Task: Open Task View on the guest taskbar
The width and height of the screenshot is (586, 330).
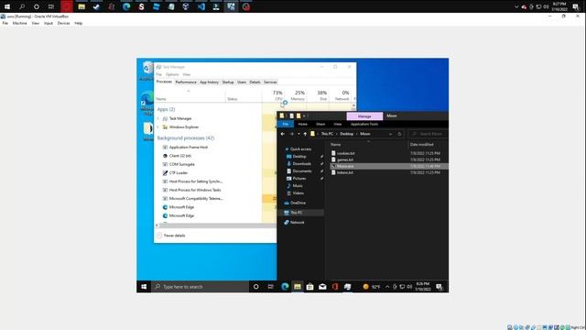Action: (271, 287)
